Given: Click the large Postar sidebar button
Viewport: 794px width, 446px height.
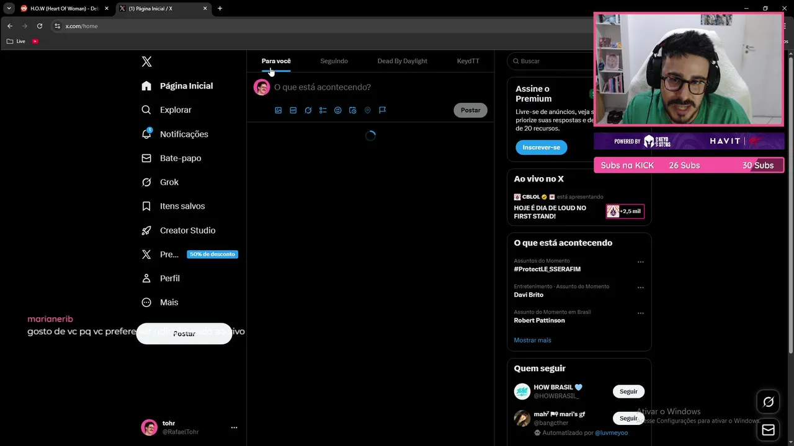Looking at the screenshot, I should point(184,333).
